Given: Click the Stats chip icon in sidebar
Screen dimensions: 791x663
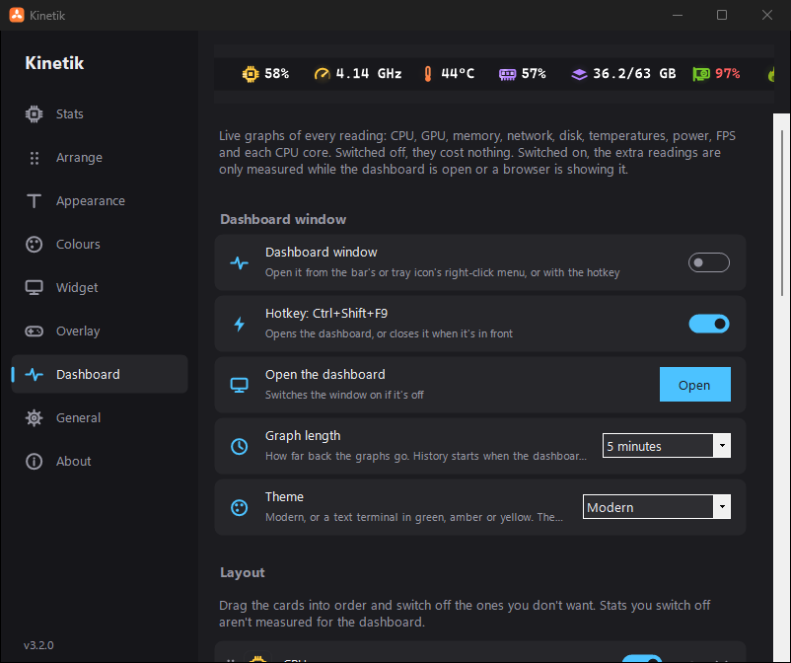Looking at the screenshot, I should [x=34, y=114].
